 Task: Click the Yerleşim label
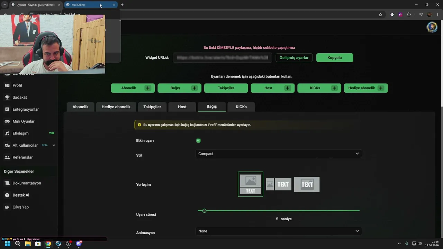pyautogui.click(x=144, y=185)
